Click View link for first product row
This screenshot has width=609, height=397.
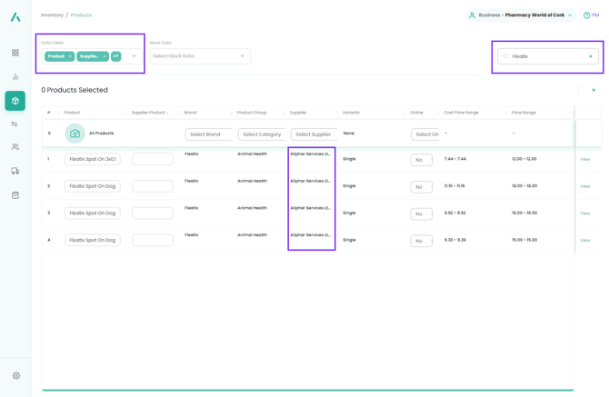[585, 160]
